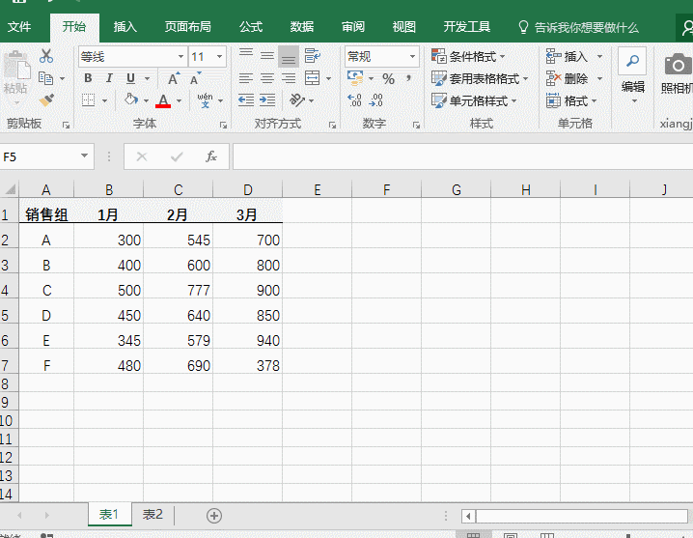Open the font name dropdown 等线
Viewport: 693px width, 538px height.
coord(180,57)
